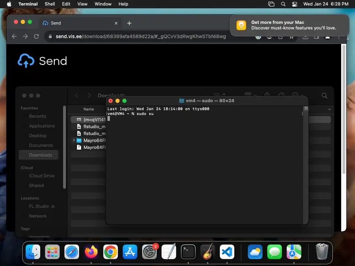Open the Apple menu
Screen dimensions: 355x266
9,4
